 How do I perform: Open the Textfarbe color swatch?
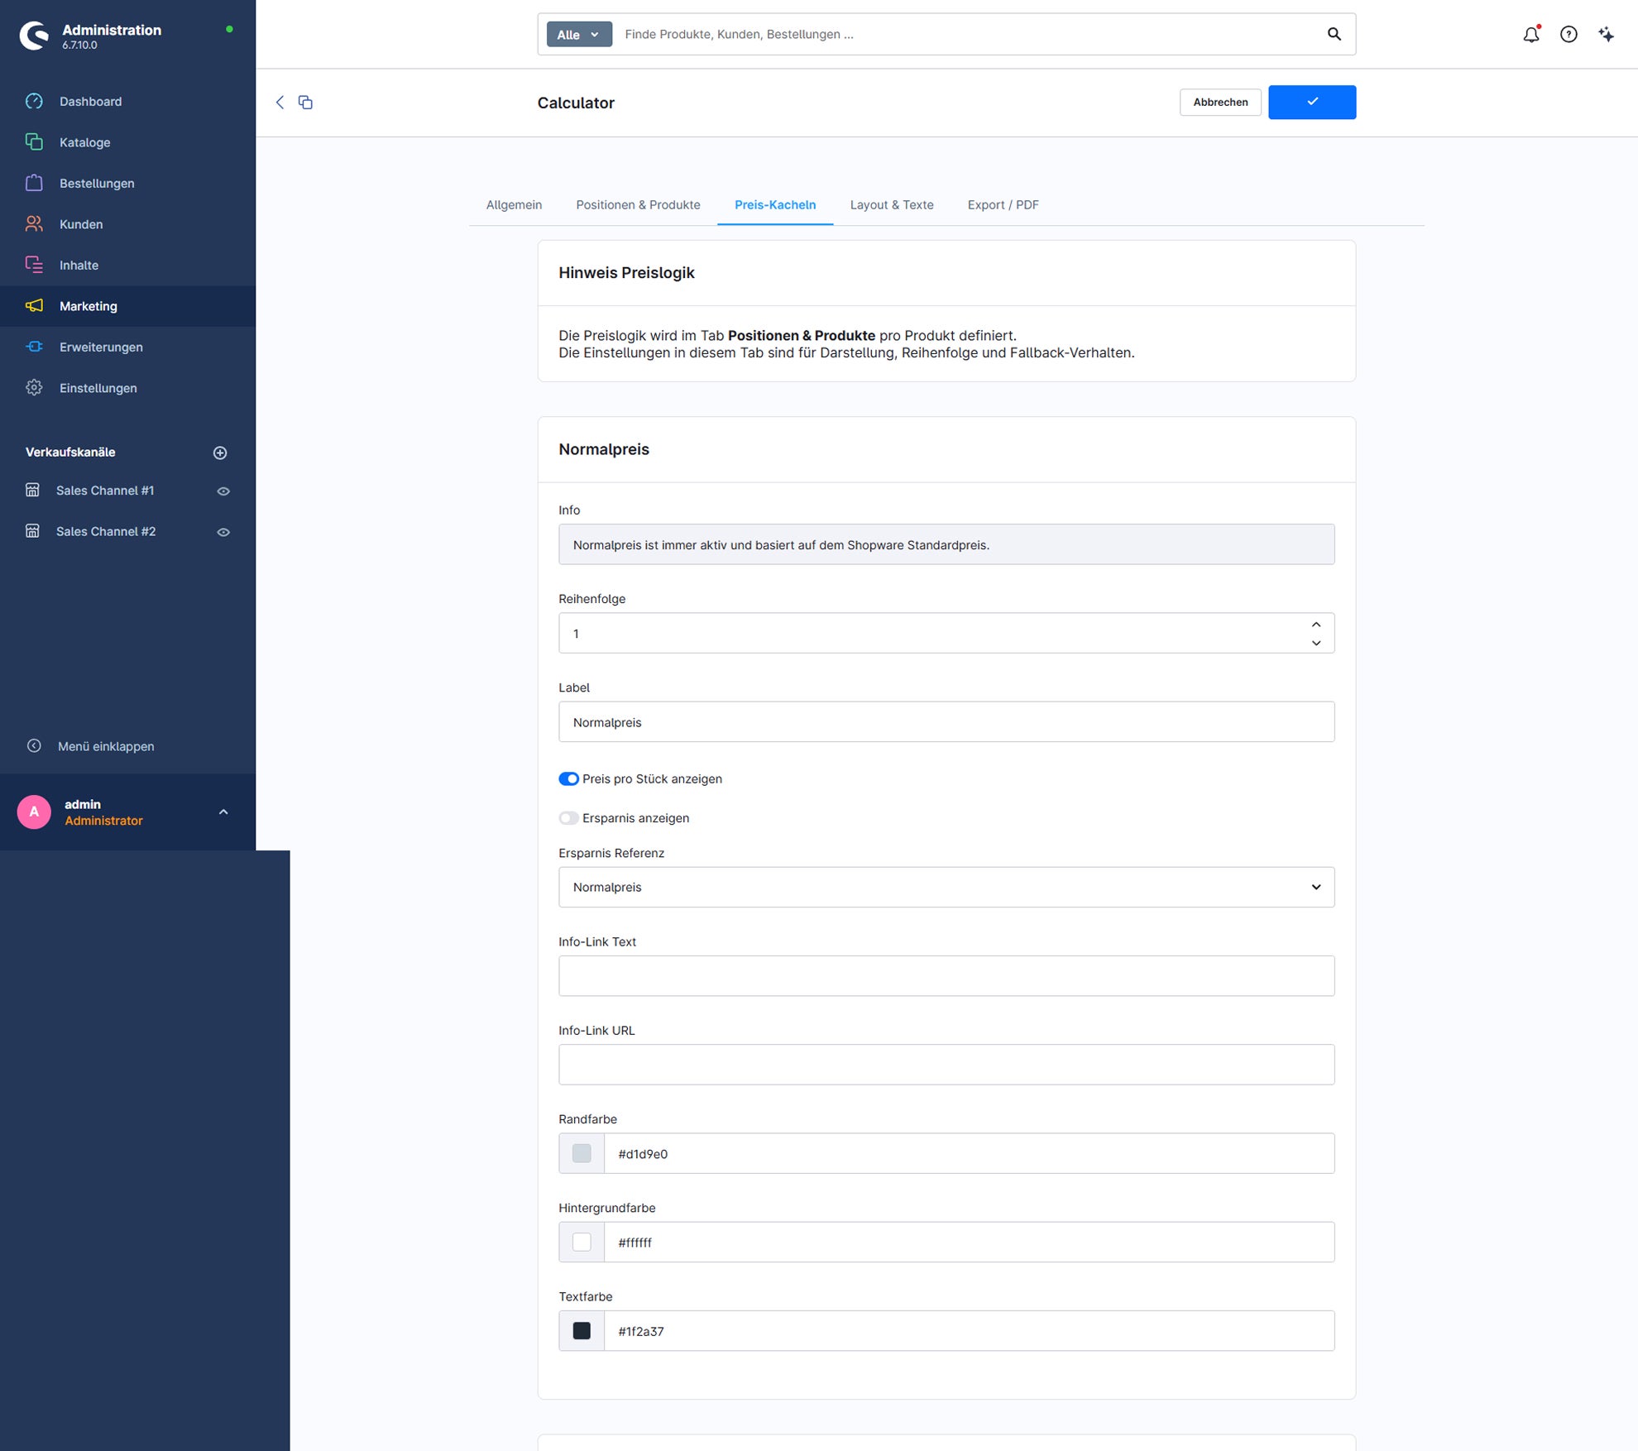pos(582,1331)
